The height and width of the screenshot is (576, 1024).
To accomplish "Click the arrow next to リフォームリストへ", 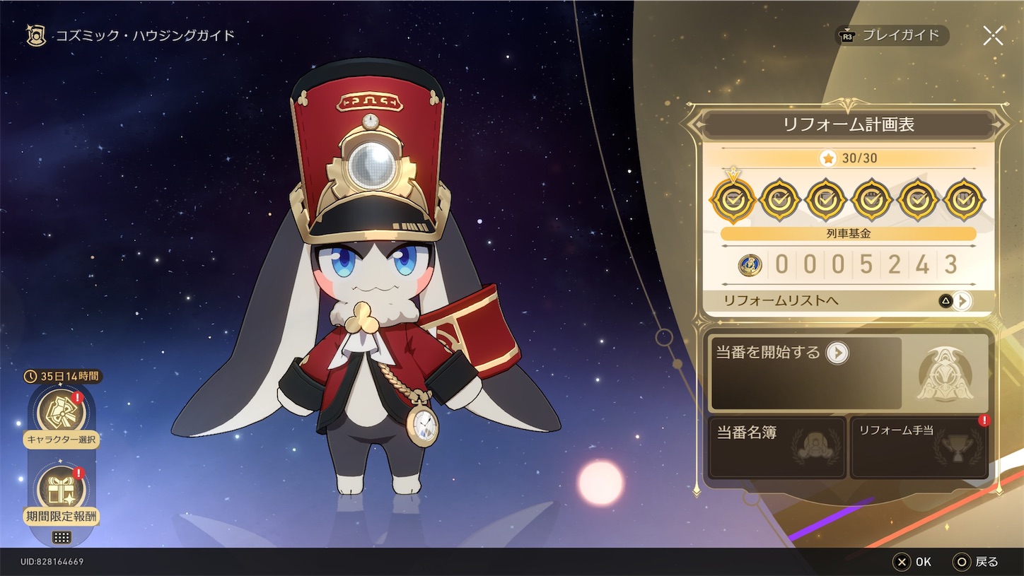I will 961,301.
